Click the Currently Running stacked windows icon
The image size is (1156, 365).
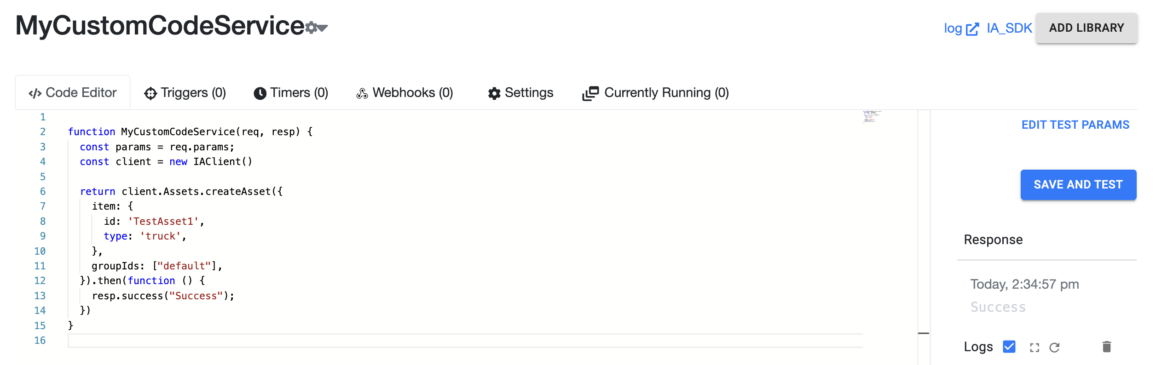590,92
